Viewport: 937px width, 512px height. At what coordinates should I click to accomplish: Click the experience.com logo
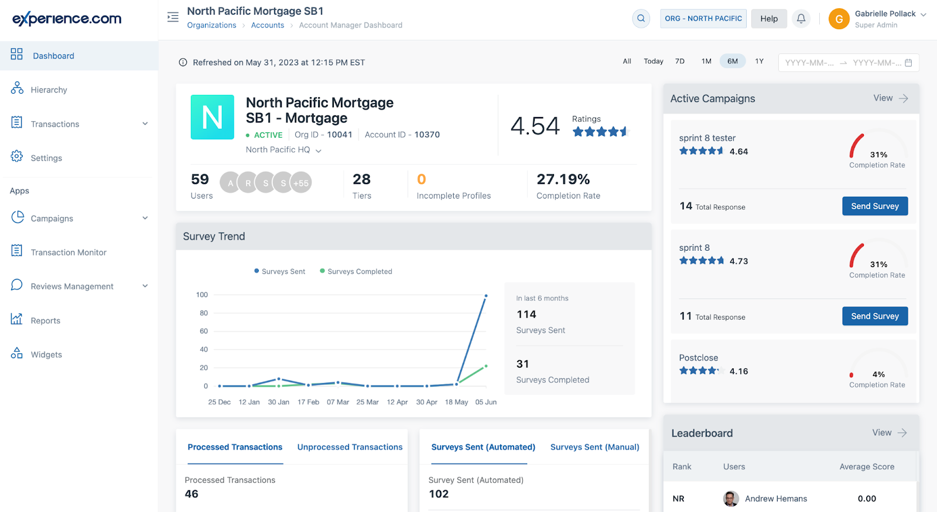[67, 19]
